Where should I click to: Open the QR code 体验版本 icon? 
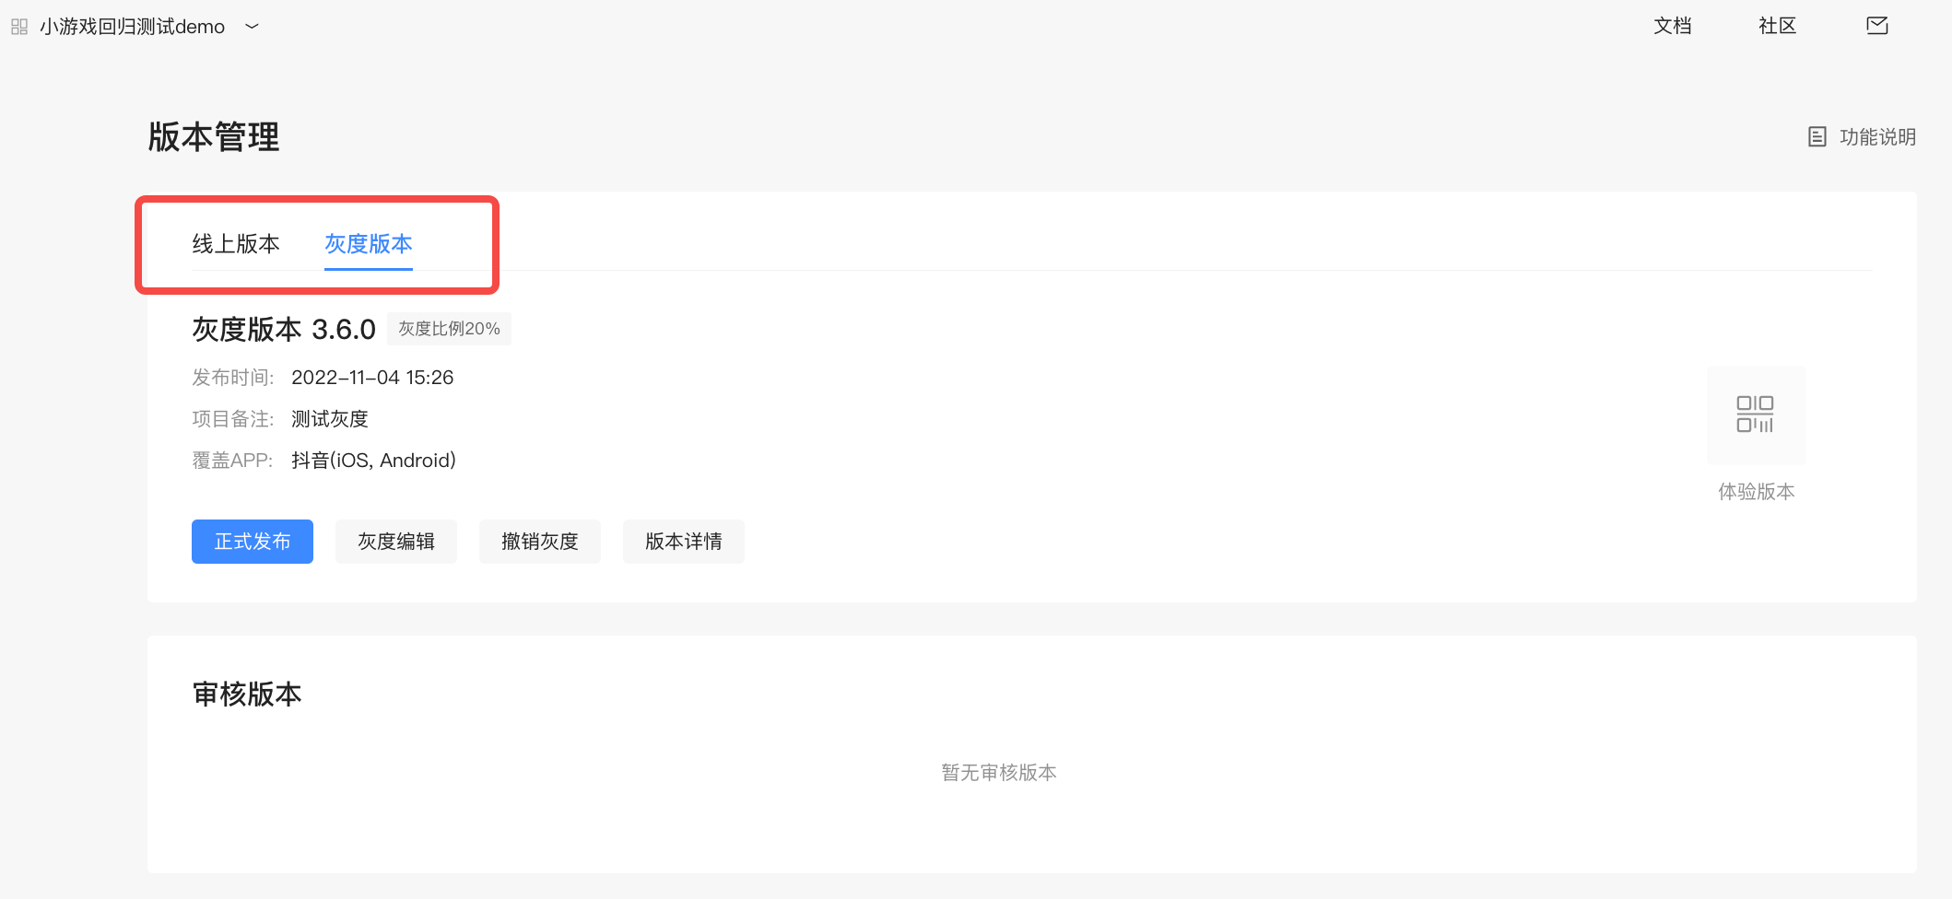(x=1756, y=414)
